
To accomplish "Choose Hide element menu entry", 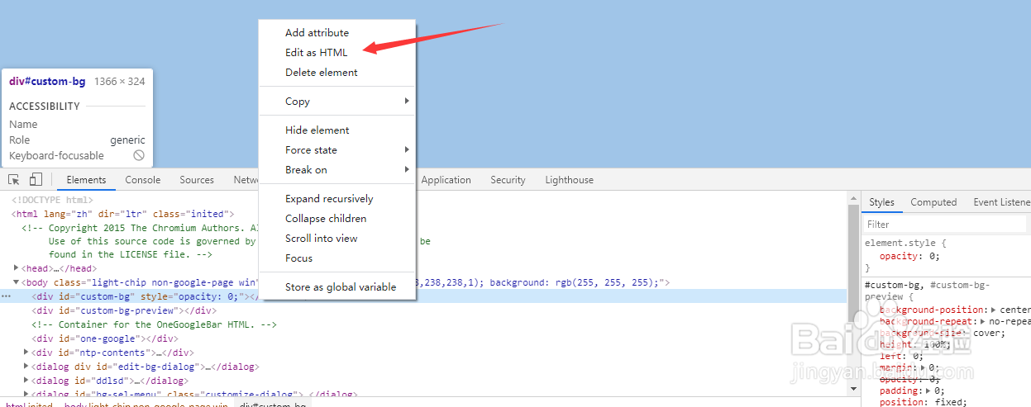I will click(x=337, y=130).
